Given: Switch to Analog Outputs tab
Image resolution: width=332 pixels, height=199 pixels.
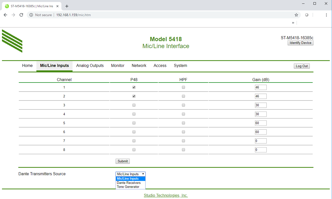Looking at the screenshot, I should pyautogui.click(x=90, y=66).
